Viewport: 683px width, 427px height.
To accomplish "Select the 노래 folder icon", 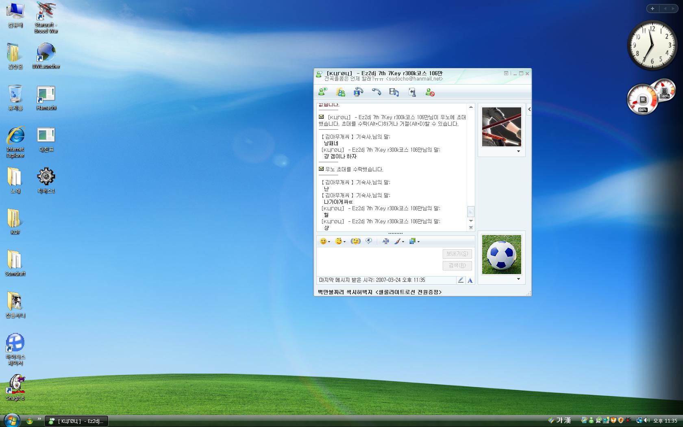I will pos(15,181).
